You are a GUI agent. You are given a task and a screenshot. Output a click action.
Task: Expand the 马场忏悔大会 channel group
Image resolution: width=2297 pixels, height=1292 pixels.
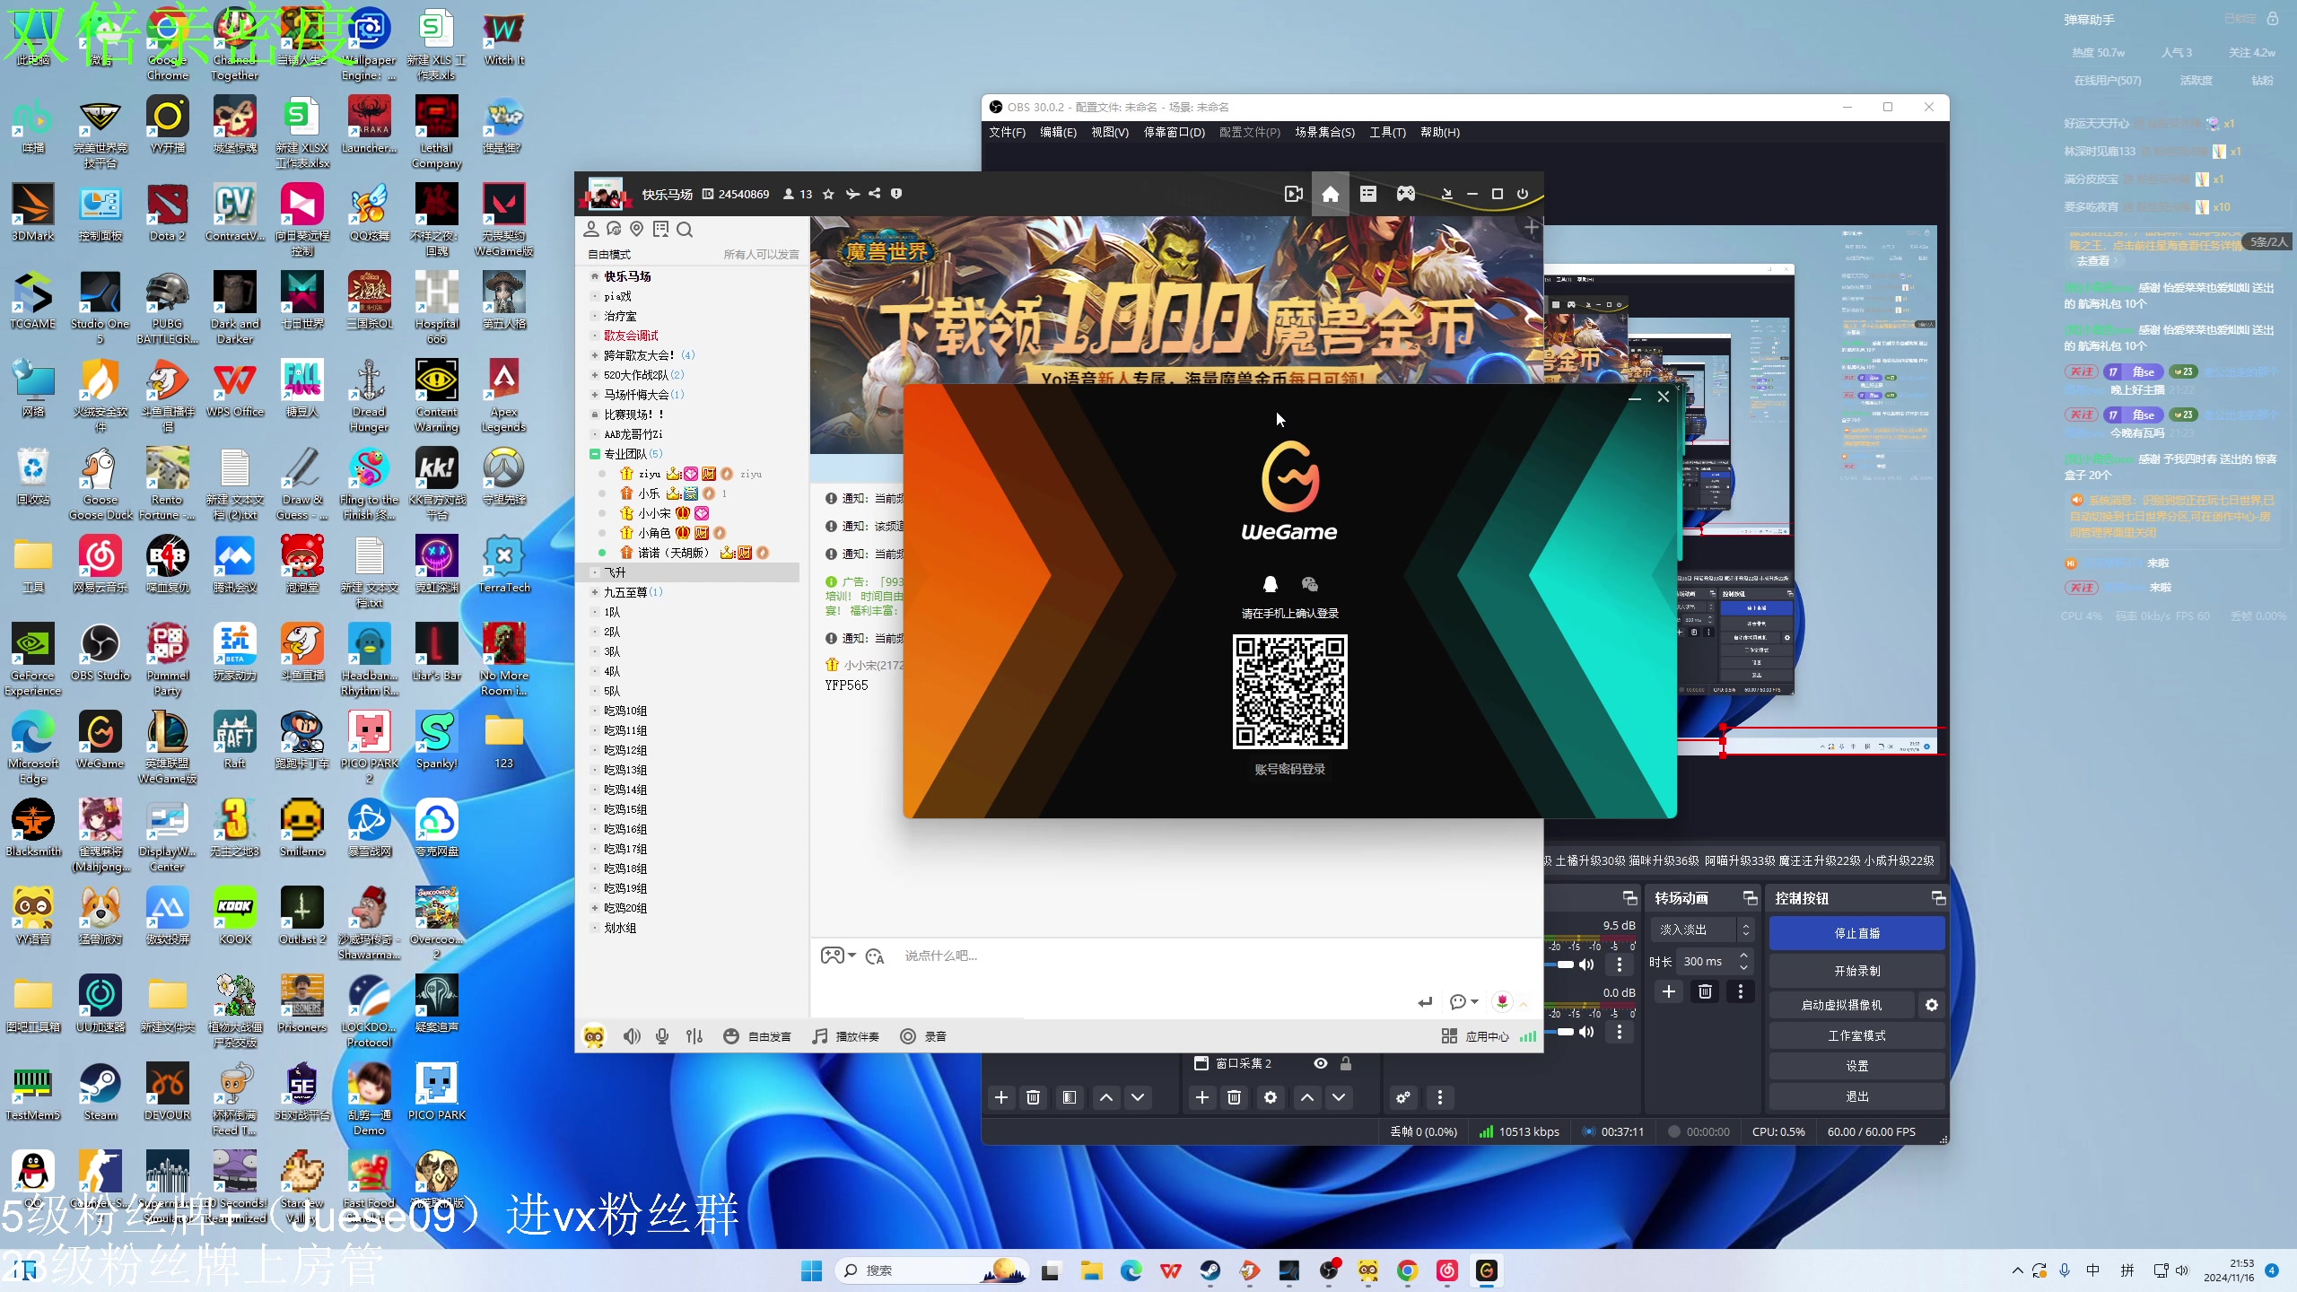point(594,395)
